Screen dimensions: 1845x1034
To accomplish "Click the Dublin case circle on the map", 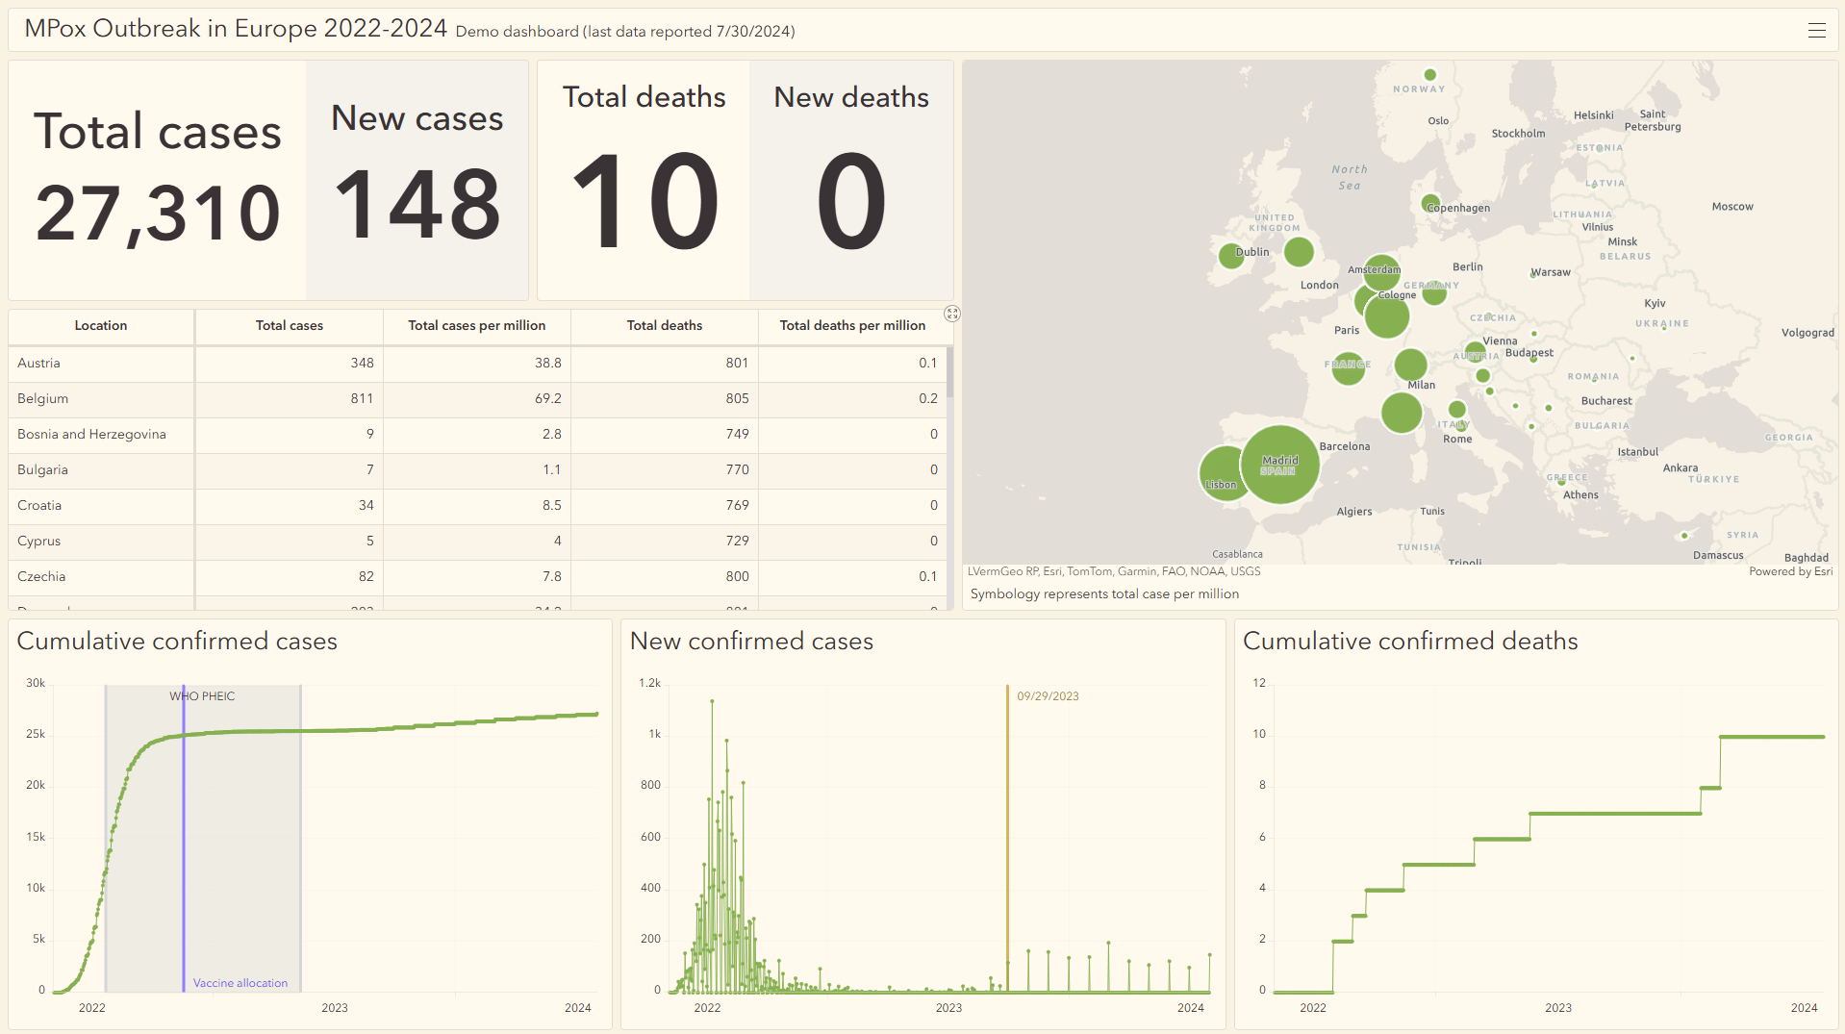I will pos(1232,255).
